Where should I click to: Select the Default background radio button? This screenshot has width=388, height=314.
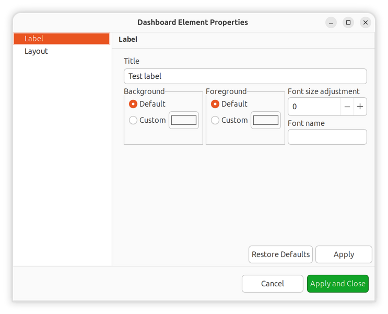coord(133,104)
